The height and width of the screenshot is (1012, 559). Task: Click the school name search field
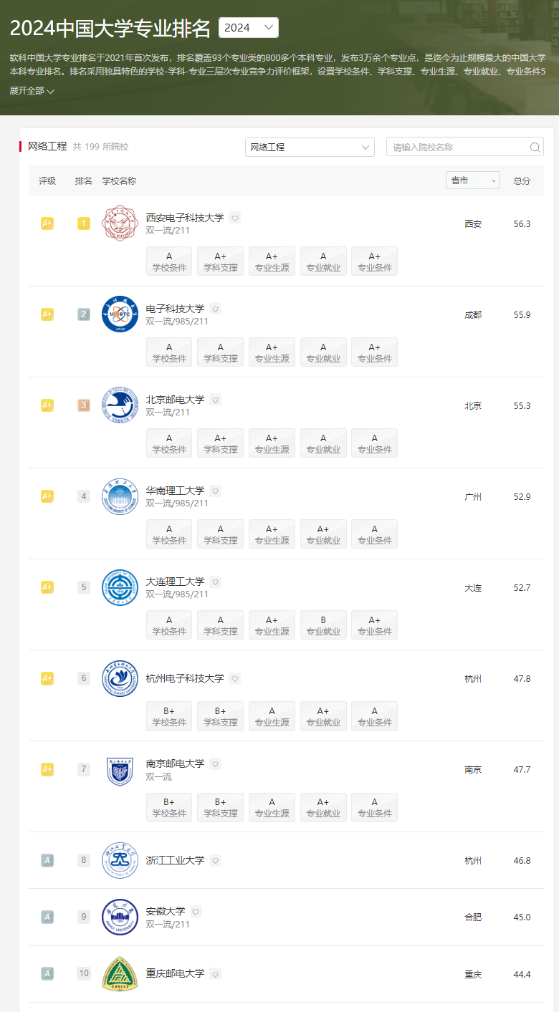457,148
